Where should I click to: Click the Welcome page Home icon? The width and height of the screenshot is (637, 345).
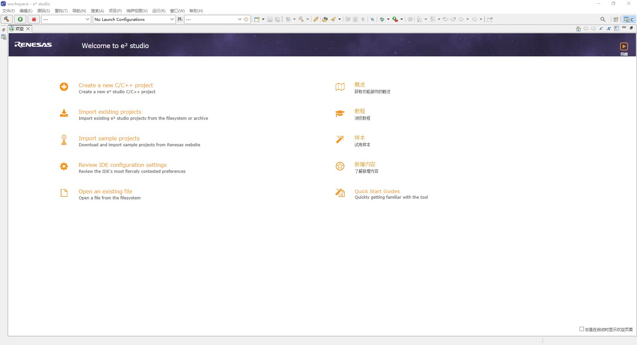click(x=578, y=29)
